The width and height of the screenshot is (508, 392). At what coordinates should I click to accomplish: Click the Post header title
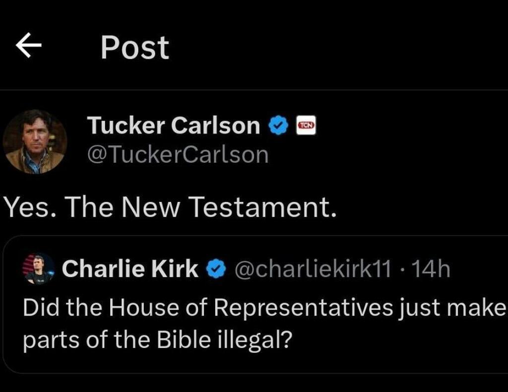(135, 48)
